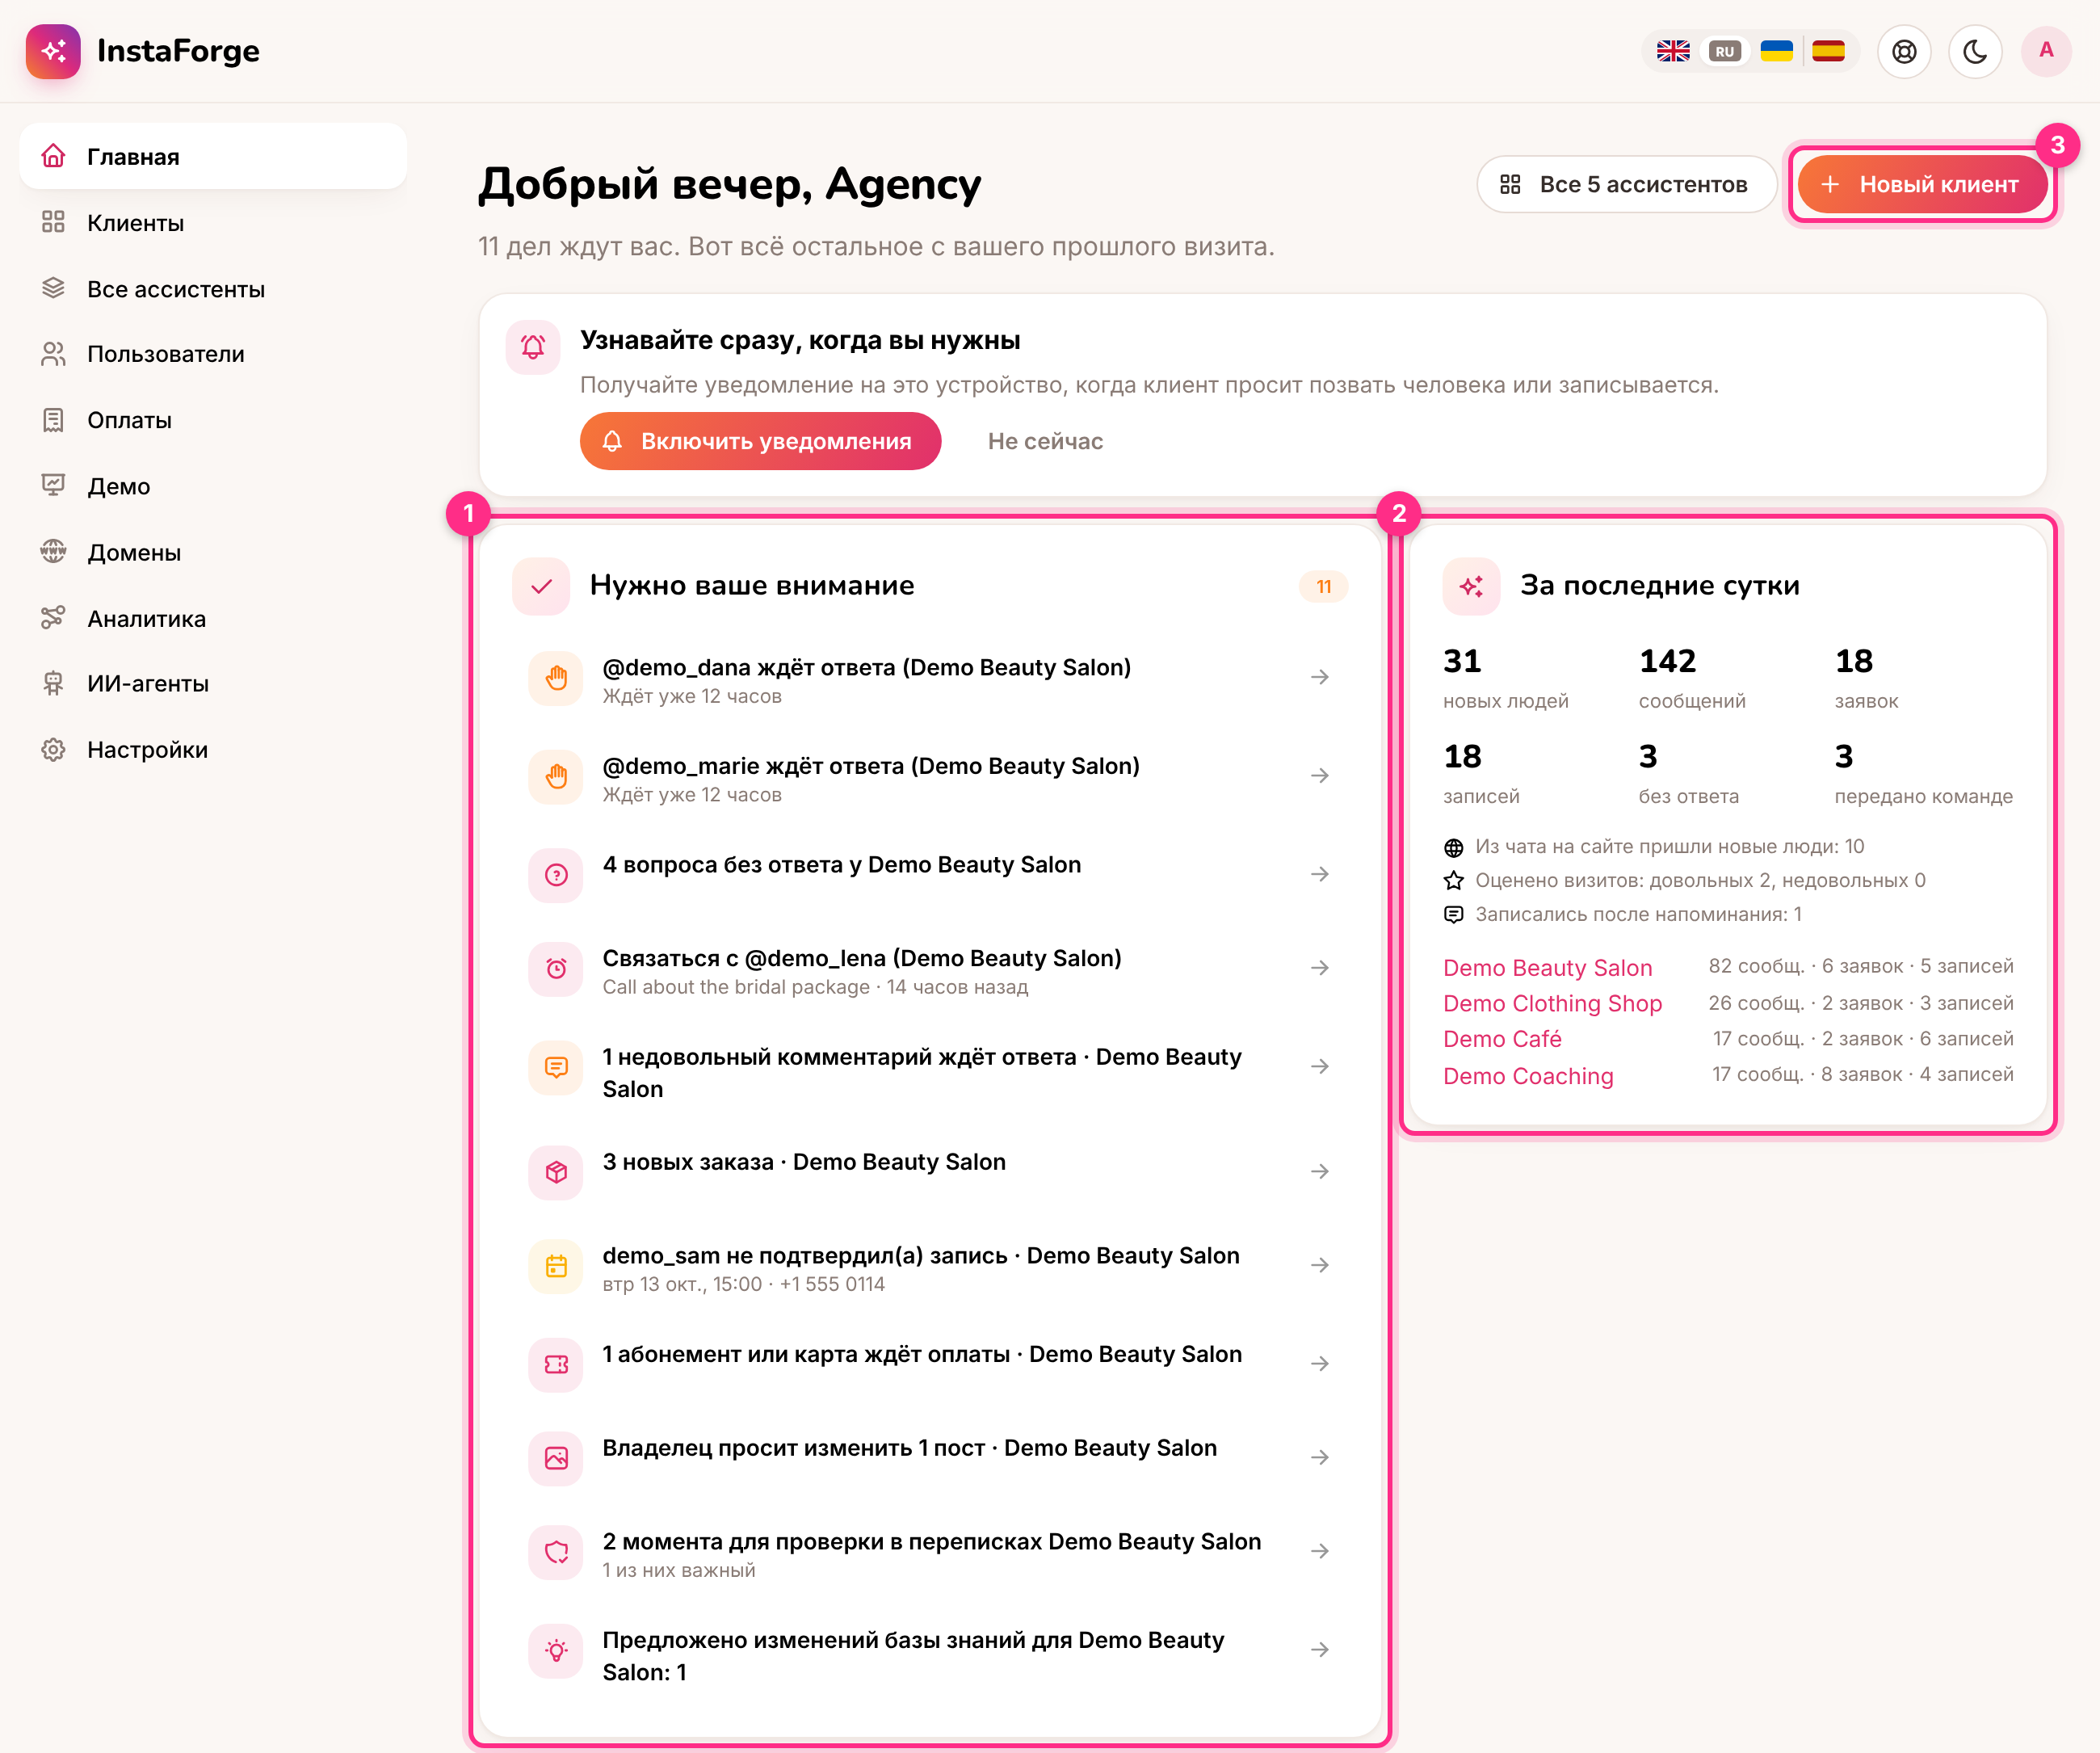
Task: Click the 11 count badge
Action: tap(1323, 586)
